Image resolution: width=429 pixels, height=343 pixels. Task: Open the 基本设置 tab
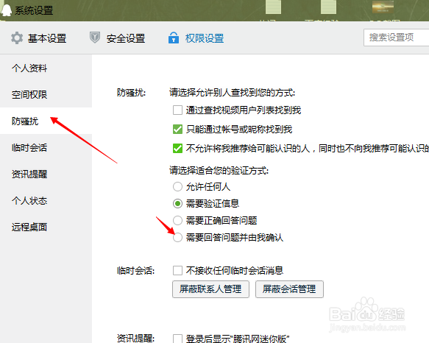point(38,38)
